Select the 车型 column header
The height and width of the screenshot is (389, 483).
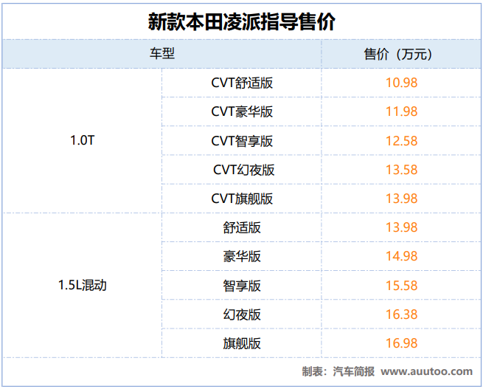[162, 54]
